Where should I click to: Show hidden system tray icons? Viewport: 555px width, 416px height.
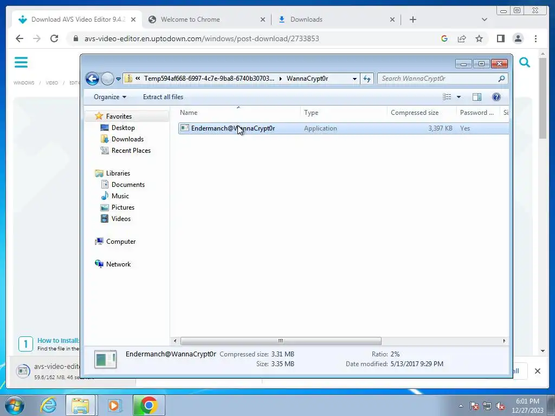pos(461,406)
